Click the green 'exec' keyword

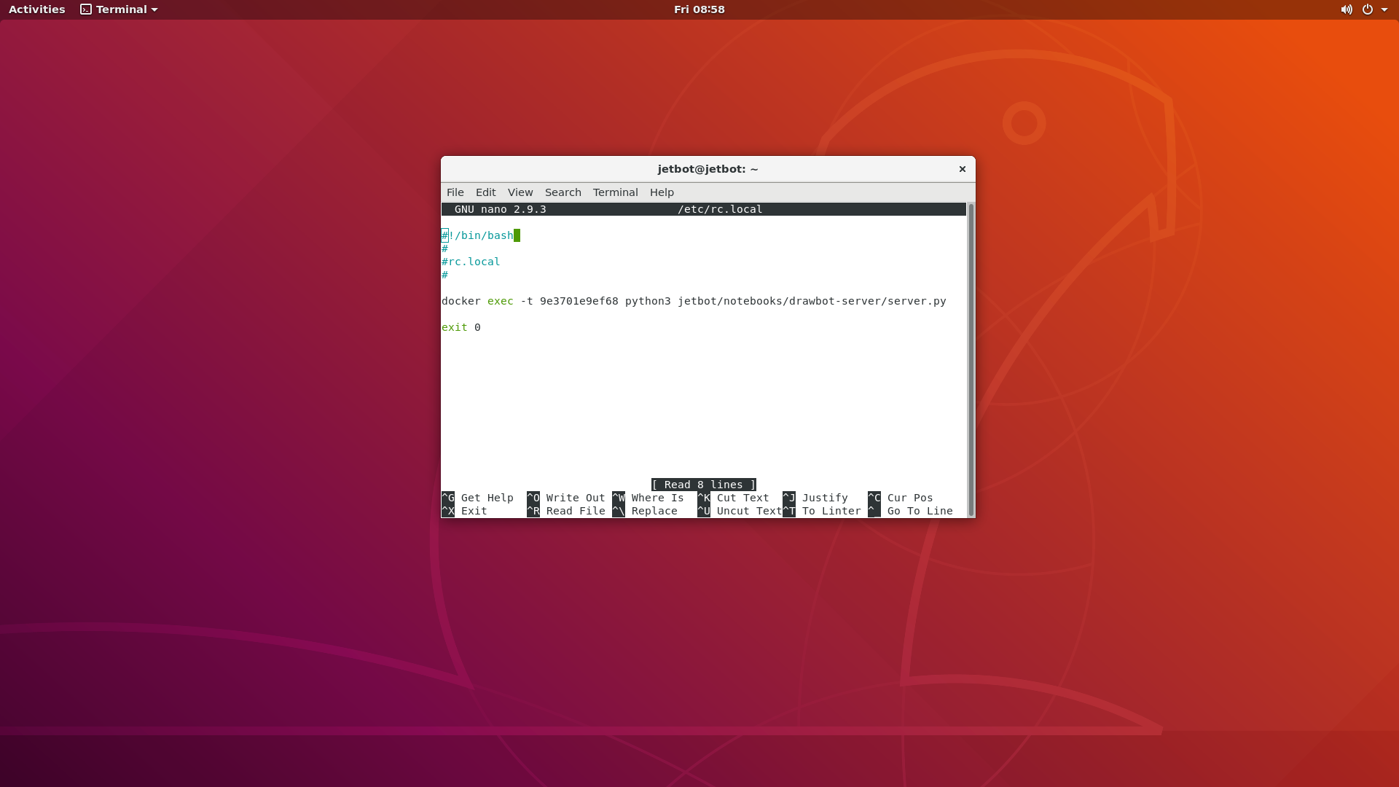coord(500,301)
